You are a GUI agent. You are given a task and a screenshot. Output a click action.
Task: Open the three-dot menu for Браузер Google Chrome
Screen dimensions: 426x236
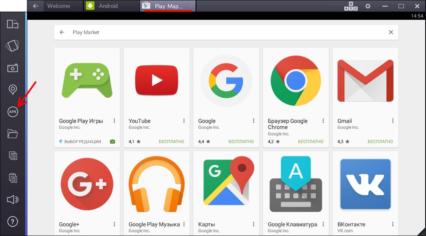point(323,121)
